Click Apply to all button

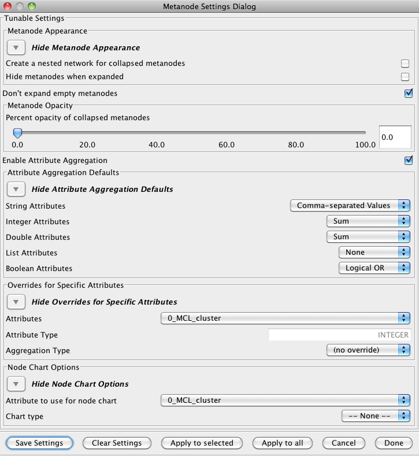(282, 443)
